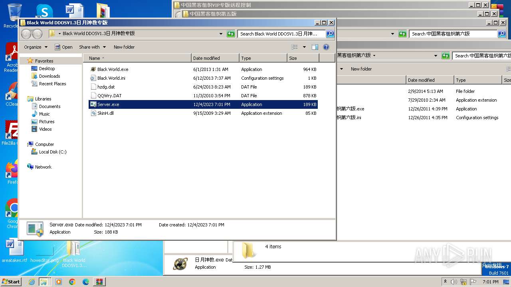Create a New folder in Black World window
The height and width of the screenshot is (287, 511).
click(124, 47)
